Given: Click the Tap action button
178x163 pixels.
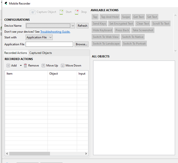Looking at the screenshot, I should coord(95,17).
